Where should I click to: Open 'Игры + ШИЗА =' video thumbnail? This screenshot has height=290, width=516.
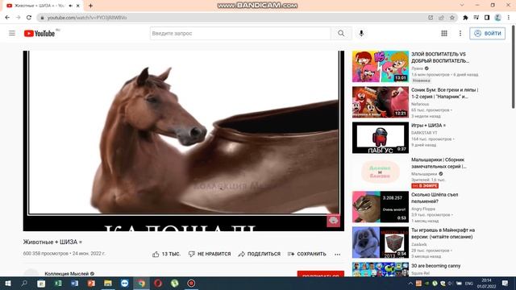381,138
